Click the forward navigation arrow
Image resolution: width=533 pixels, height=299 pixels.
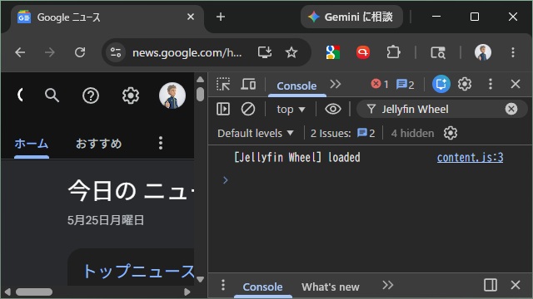click(50, 52)
